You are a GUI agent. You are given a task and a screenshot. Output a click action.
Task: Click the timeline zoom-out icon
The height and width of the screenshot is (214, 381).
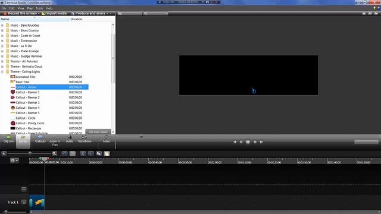coord(4,153)
